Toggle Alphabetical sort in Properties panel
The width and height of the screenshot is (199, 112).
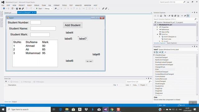click(157, 52)
